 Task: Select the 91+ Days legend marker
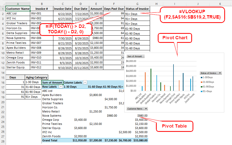pyautogui.click(x=201, y=91)
